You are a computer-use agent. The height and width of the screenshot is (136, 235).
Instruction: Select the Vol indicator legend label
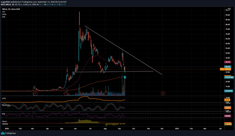3,12
